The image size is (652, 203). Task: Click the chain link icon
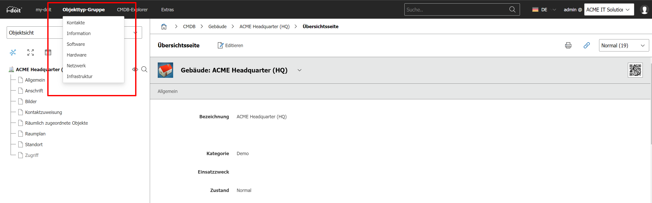point(586,46)
